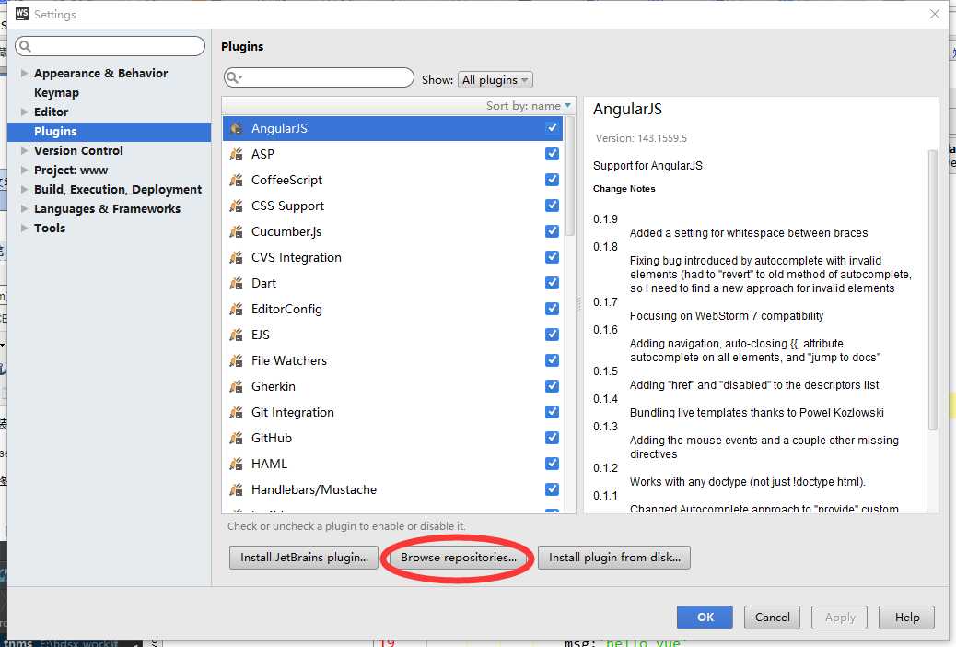Disable the Dart plugin checkbox
The image size is (956, 647).
point(552,283)
